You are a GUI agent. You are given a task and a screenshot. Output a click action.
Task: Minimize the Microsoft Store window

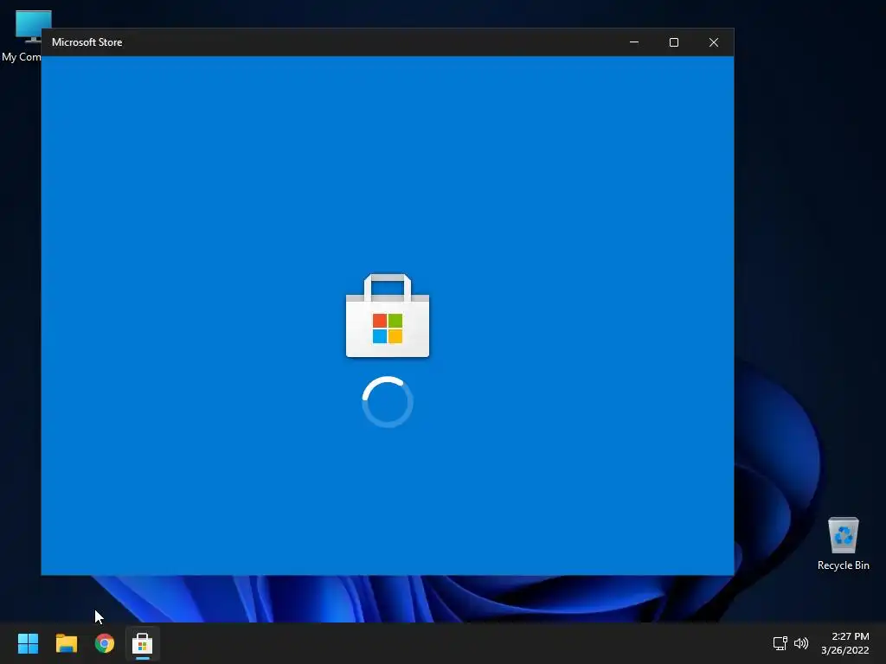(x=634, y=42)
